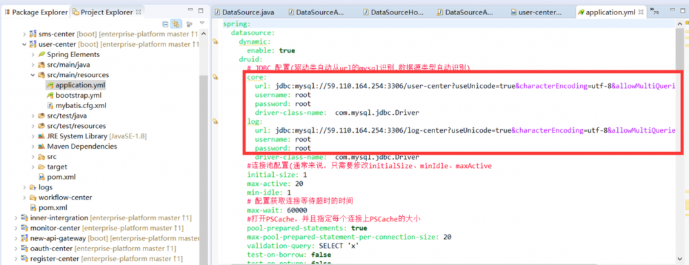The height and width of the screenshot is (265, 689).
Task: Click warning marker beside 'dynamic:' line
Action: tap(215, 42)
